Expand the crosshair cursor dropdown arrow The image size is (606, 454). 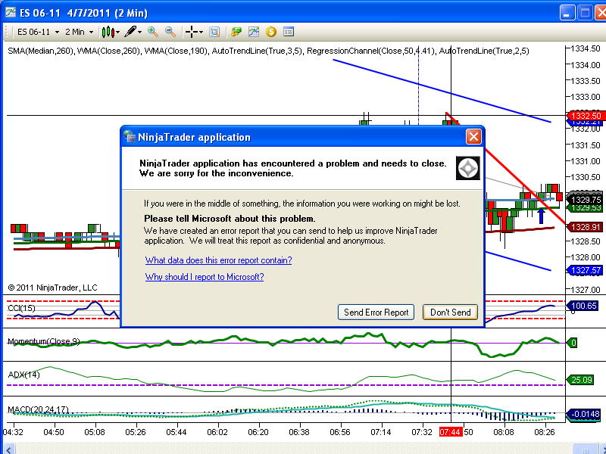click(x=201, y=33)
